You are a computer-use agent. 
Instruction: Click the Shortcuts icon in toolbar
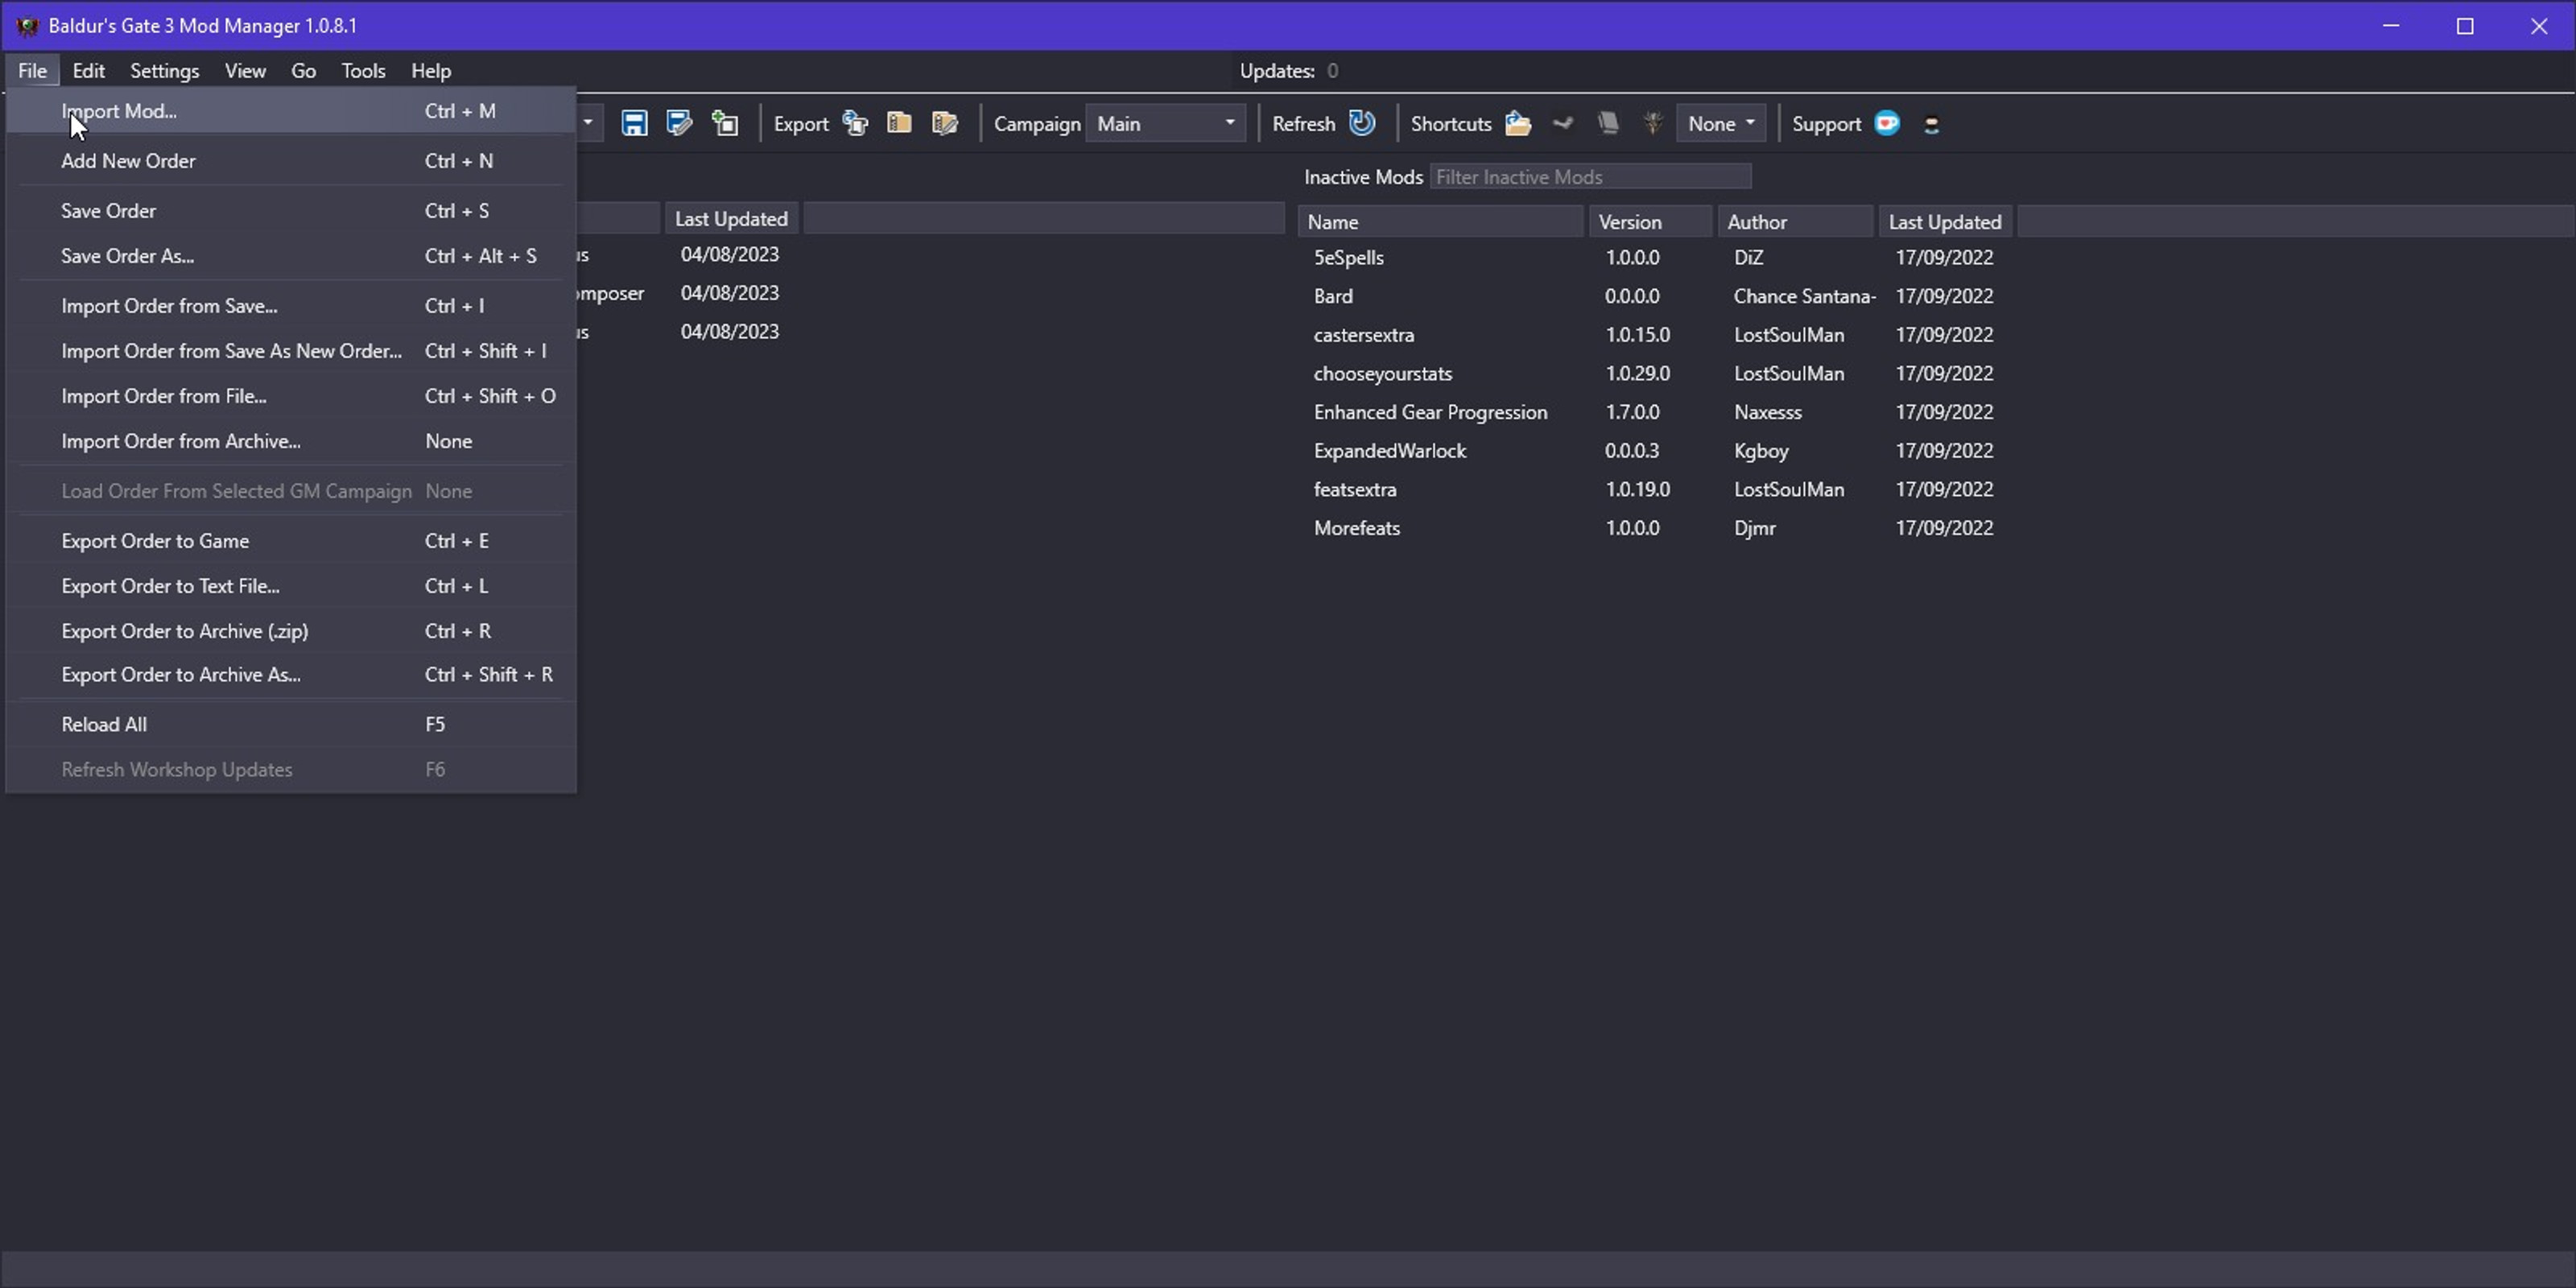point(1518,123)
